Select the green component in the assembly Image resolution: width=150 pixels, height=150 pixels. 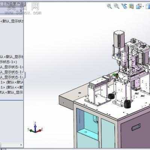tap(115, 75)
